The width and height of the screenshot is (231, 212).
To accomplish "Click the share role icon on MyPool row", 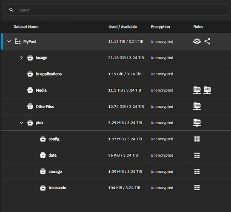I will [x=207, y=41].
